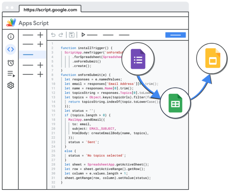The image size is (231, 193).
Task: Click 'No topics selected' string on line 26
Action: [105, 156]
